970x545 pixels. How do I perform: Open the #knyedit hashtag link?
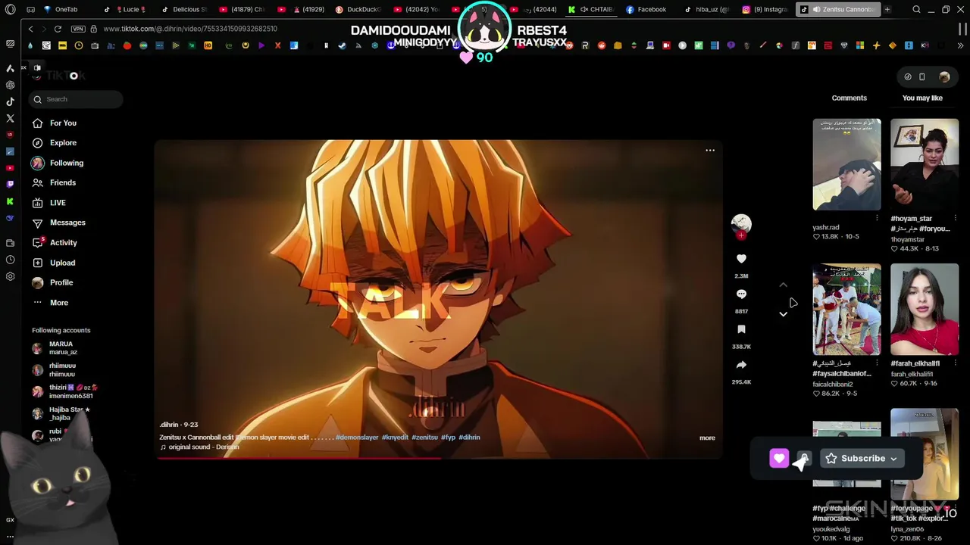tap(395, 438)
